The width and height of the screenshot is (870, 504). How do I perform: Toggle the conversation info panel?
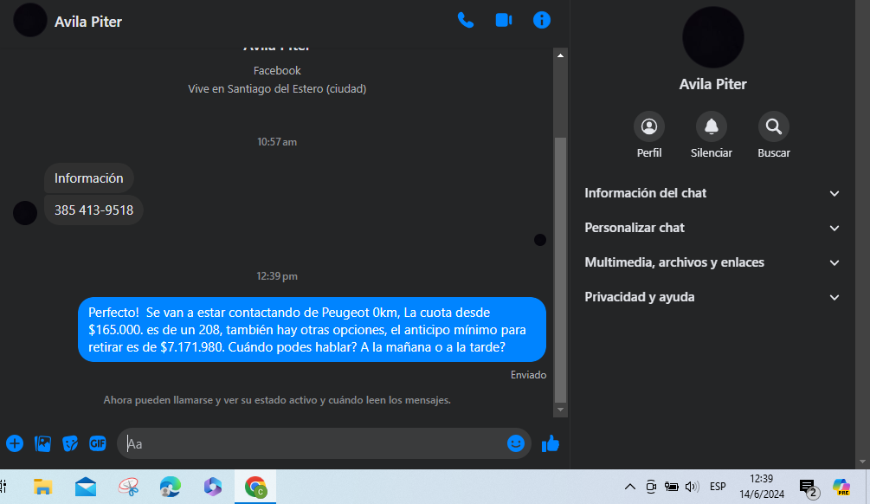(542, 21)
